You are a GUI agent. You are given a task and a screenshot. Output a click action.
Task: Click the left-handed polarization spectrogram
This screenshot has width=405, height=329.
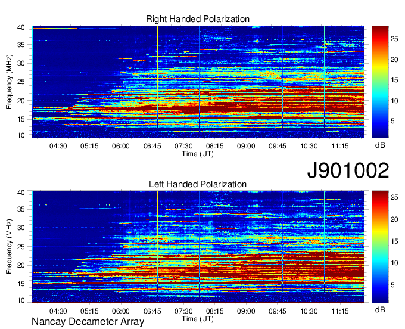click(198, 247)
